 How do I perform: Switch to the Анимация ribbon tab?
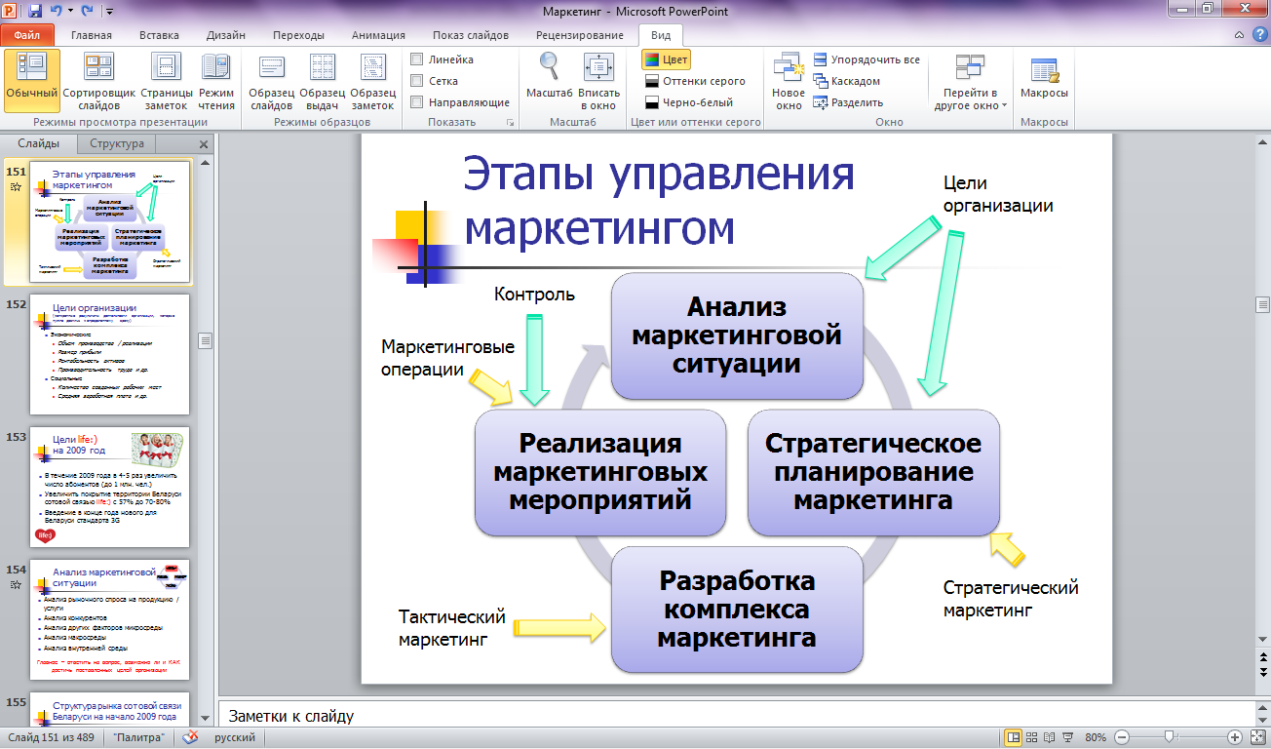coord(378,35)
